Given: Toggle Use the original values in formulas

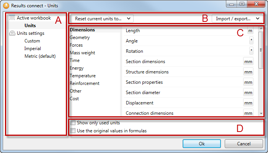Looking at the screenshot, I should (73, 131).
